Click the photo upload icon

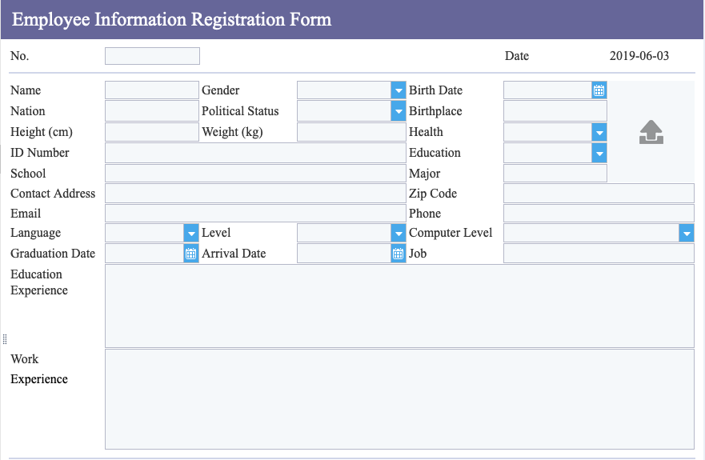651,132
